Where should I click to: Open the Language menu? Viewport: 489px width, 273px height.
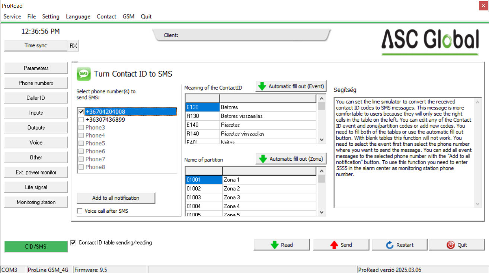[x=78, y=16]
